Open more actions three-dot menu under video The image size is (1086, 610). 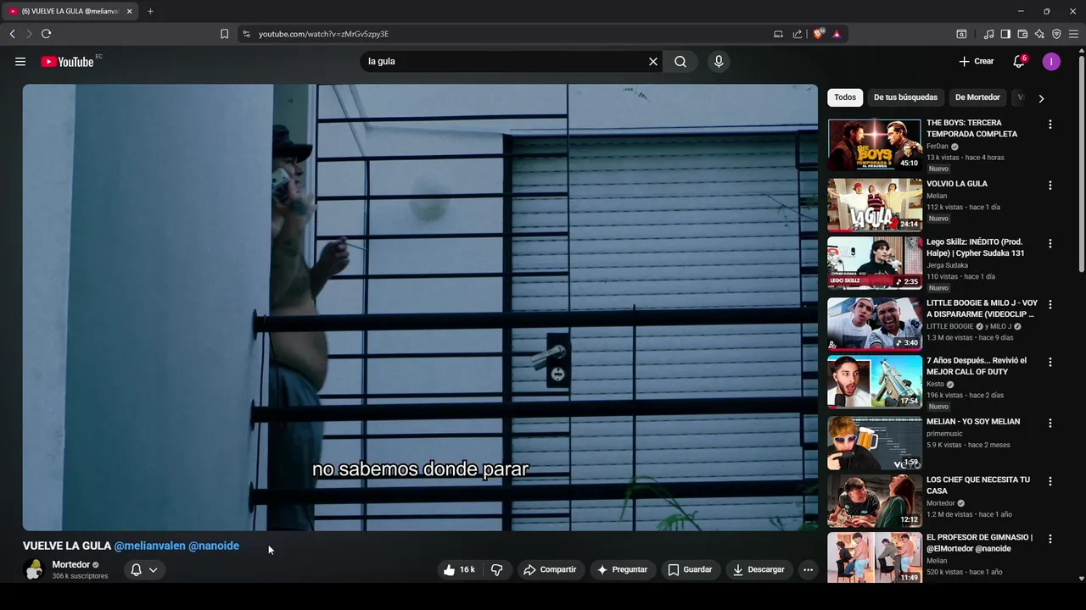[808, 570]
